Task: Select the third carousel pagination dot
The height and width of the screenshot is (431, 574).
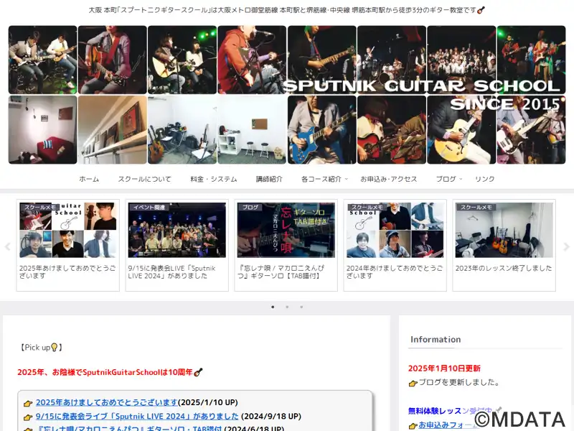Action: tap(301, 307)
